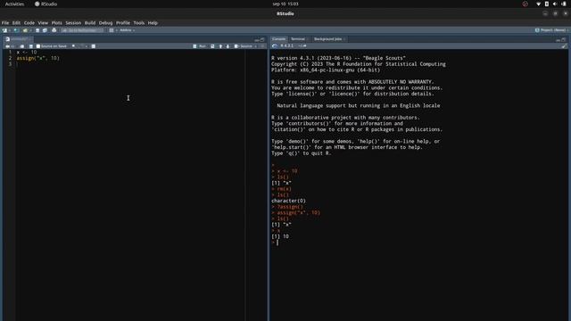This screenshot has height=321, width=571.
Task: Click the R logo in console toolbar
Action: (275, 45)
